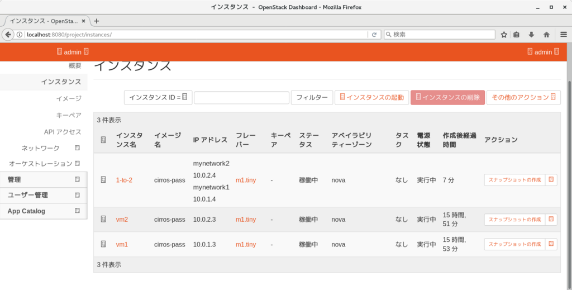572x290 pixels.
Task: Sort by ステータス column header
Action: (309, 140)
